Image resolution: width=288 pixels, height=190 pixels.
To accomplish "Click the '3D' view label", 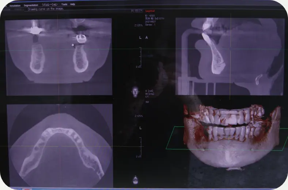I will click(x=147, y=102).
